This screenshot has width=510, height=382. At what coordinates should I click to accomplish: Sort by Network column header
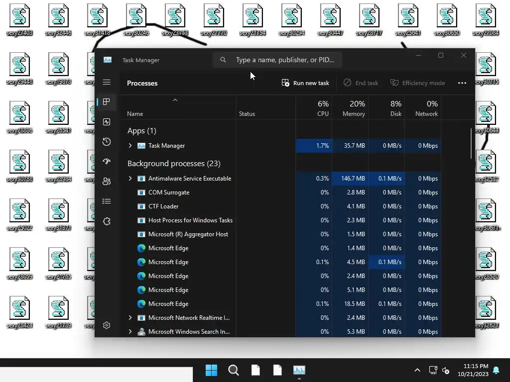pos(423,108)
